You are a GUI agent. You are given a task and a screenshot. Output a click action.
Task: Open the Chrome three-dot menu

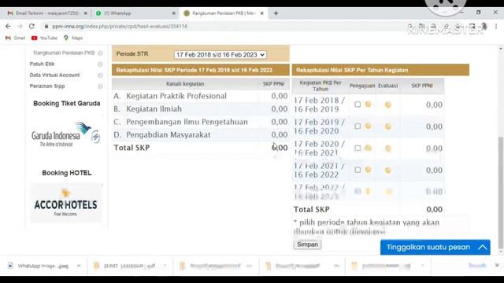pos(496,26)
